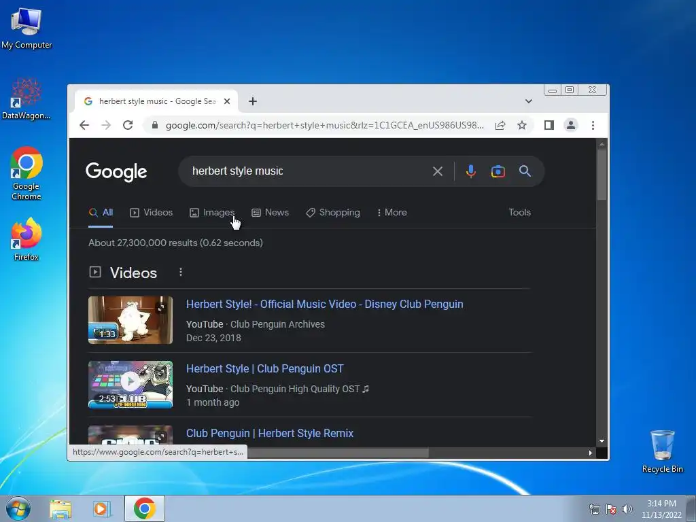Share this page via share icon
696x522 pixels.
(500, 125)
